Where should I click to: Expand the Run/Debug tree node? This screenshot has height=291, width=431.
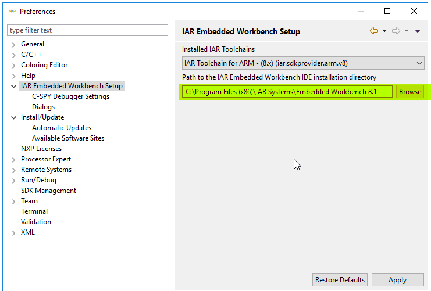14,180
